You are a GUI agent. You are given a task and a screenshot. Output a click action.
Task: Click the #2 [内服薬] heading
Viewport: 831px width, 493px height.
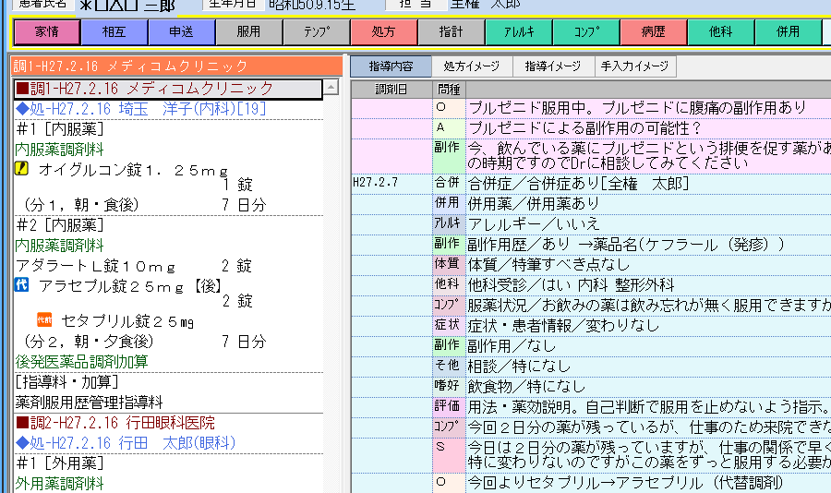[60, 225]
